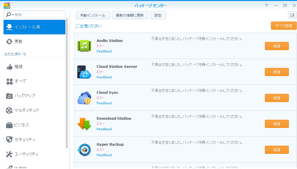The image size is (297, 169).
Task: Click the error message for Download Station
Action: point(197,117)
